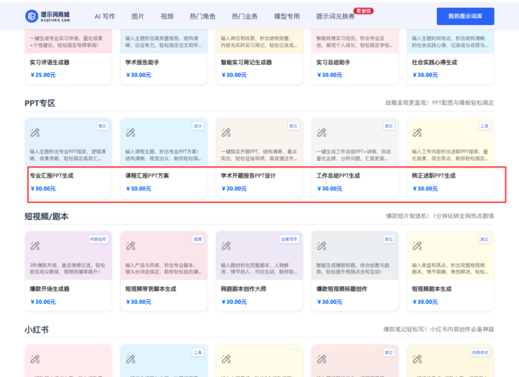Click the 演示 tag on 专业汇报PPT生成 card
The height and width of the screenshot is (377, 519).
102,126
